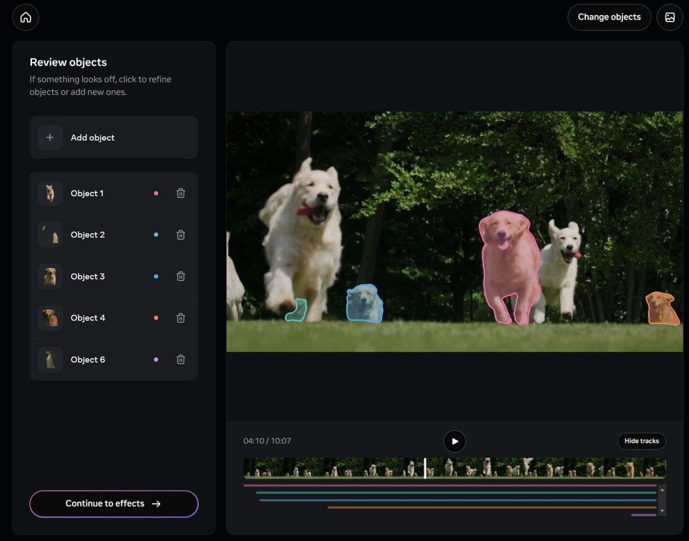This screenshot has width=689, height=541.
Task: Open the gallery image icon top right
Action: 670,17
